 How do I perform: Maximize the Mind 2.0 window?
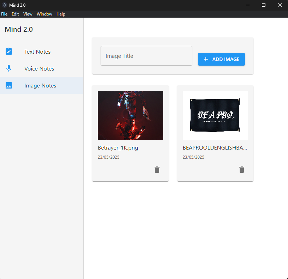click(x=264, y=5)
